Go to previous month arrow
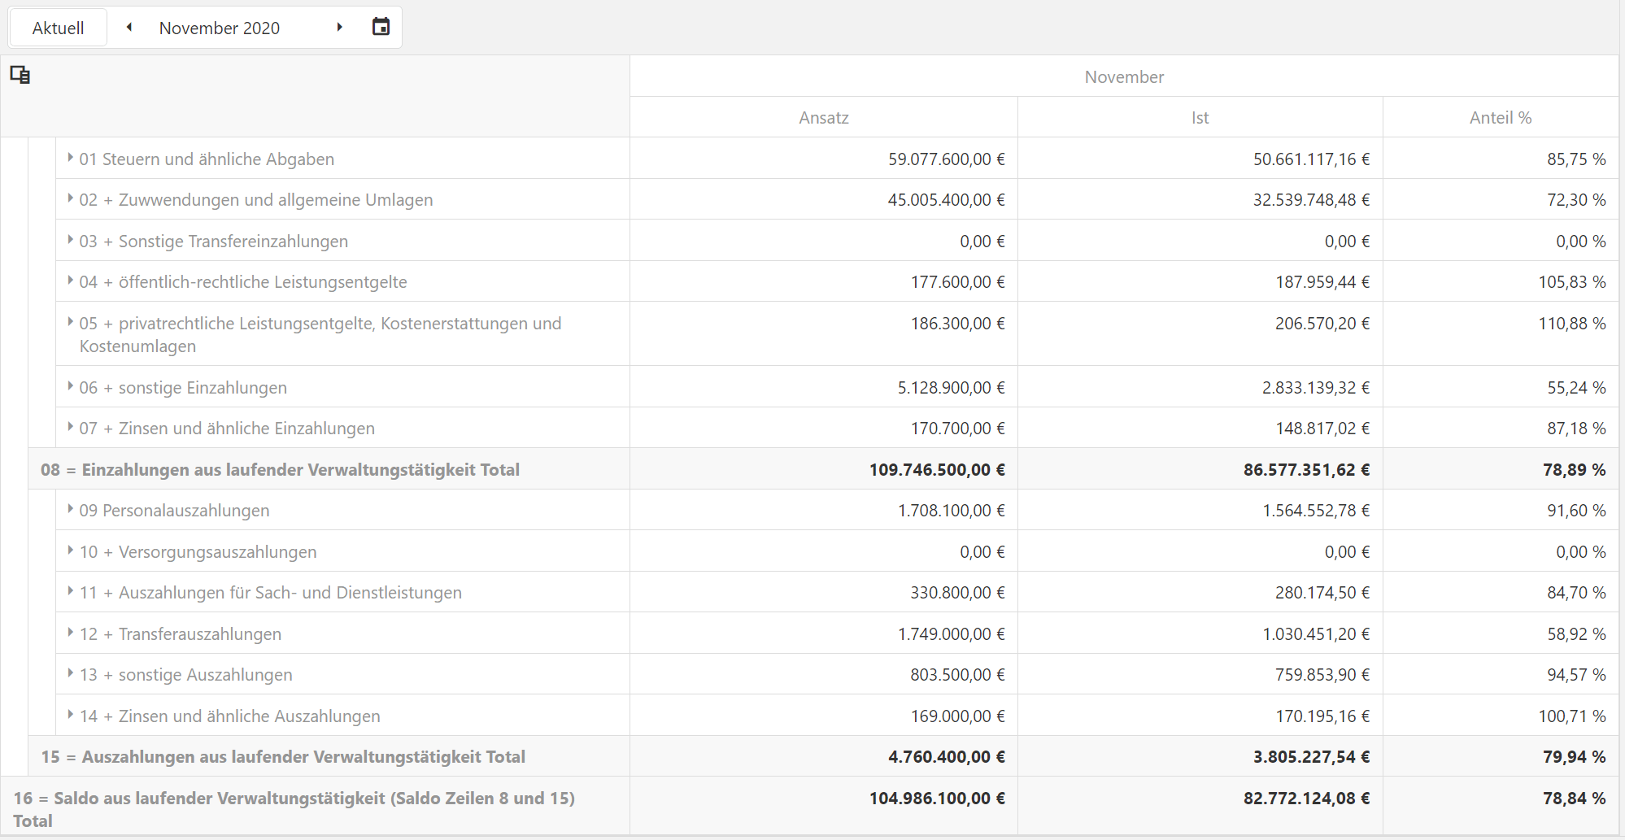Image resolution: width=1625 pixels, height=840 pixels. point(129,28)
